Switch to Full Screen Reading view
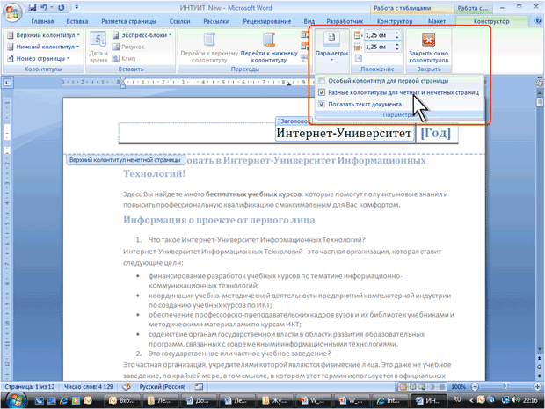The height and width of the screenshot is (409, 545). pos(413,387)
